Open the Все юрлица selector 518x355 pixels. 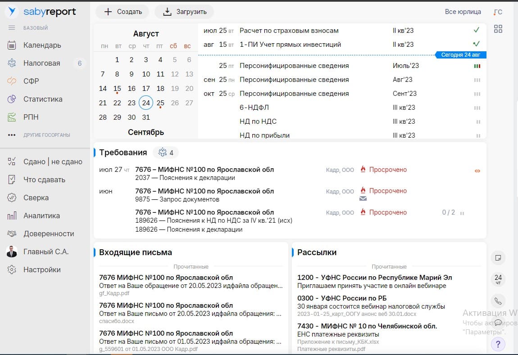coord(463,12)
